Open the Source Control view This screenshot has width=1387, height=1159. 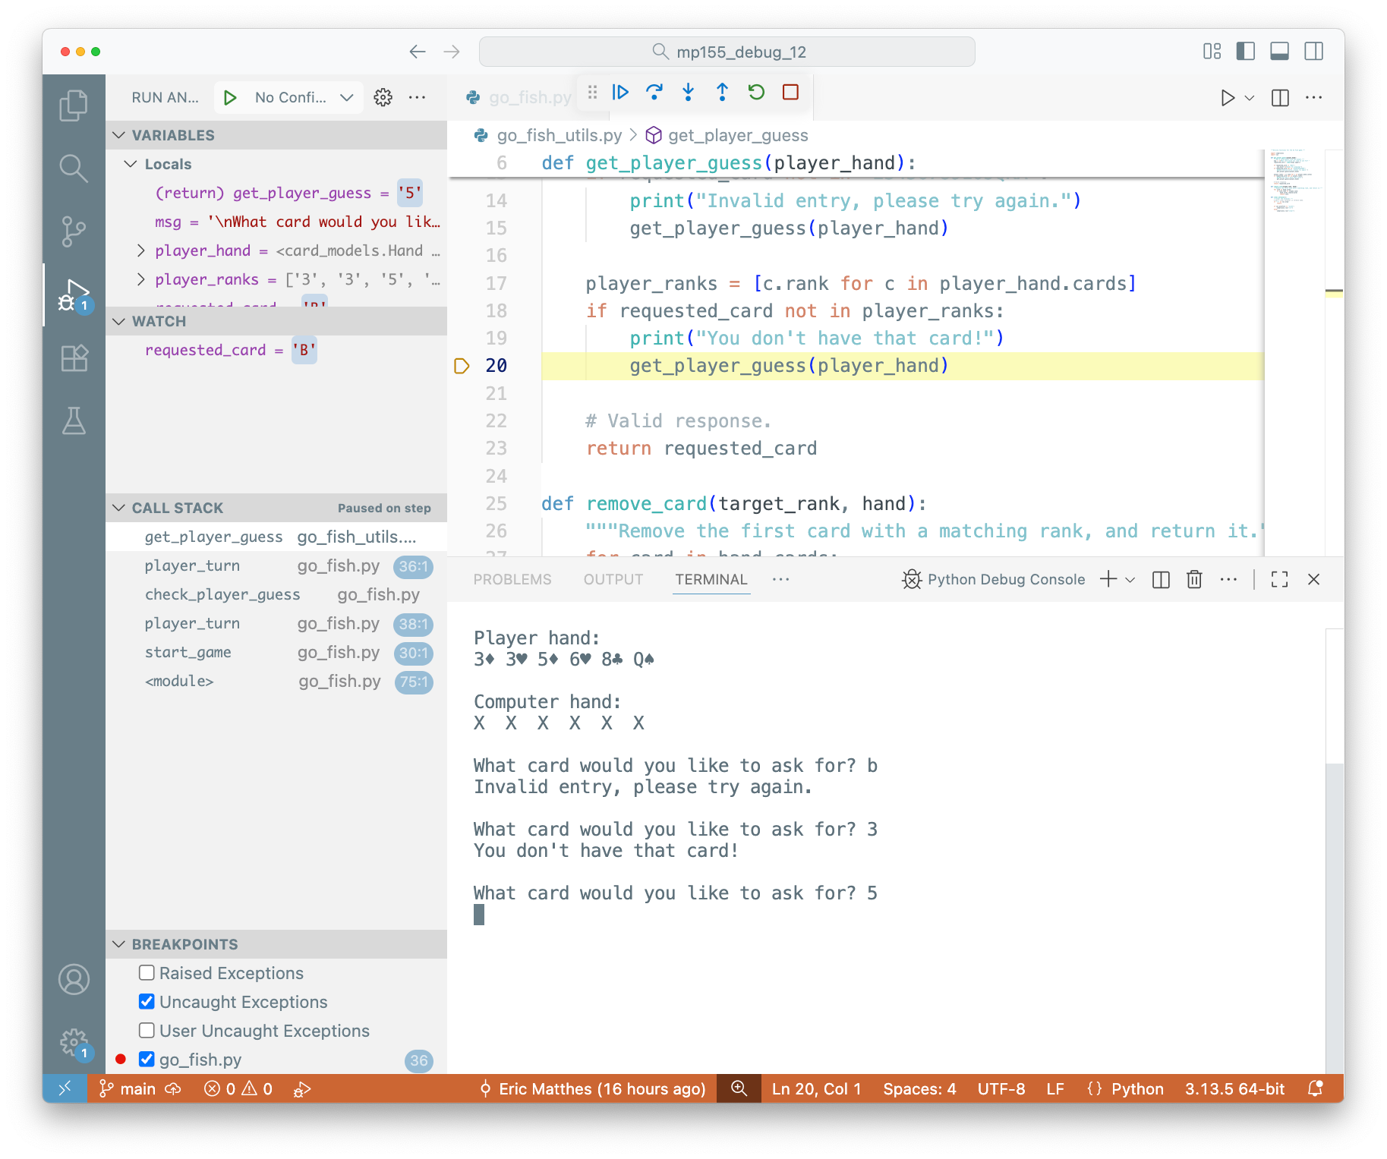[x=74, y=231]
